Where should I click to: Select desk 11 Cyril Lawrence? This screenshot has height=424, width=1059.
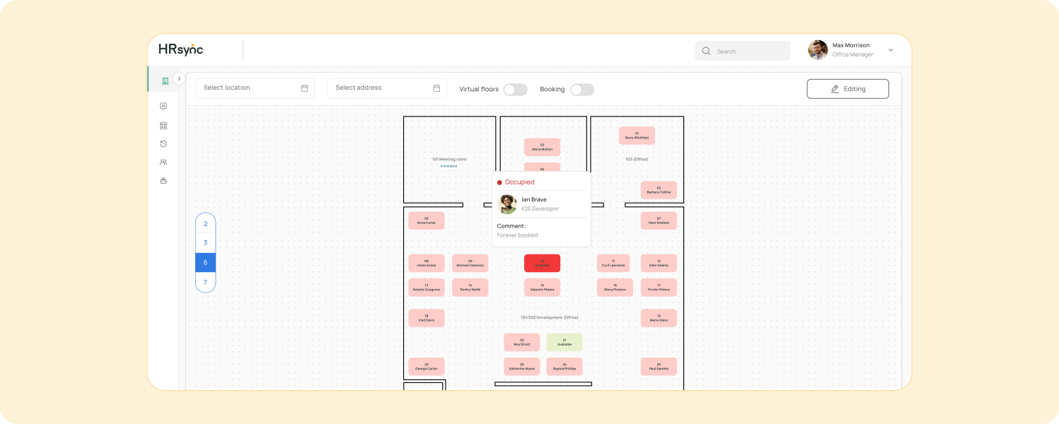(x=613, y=263)
